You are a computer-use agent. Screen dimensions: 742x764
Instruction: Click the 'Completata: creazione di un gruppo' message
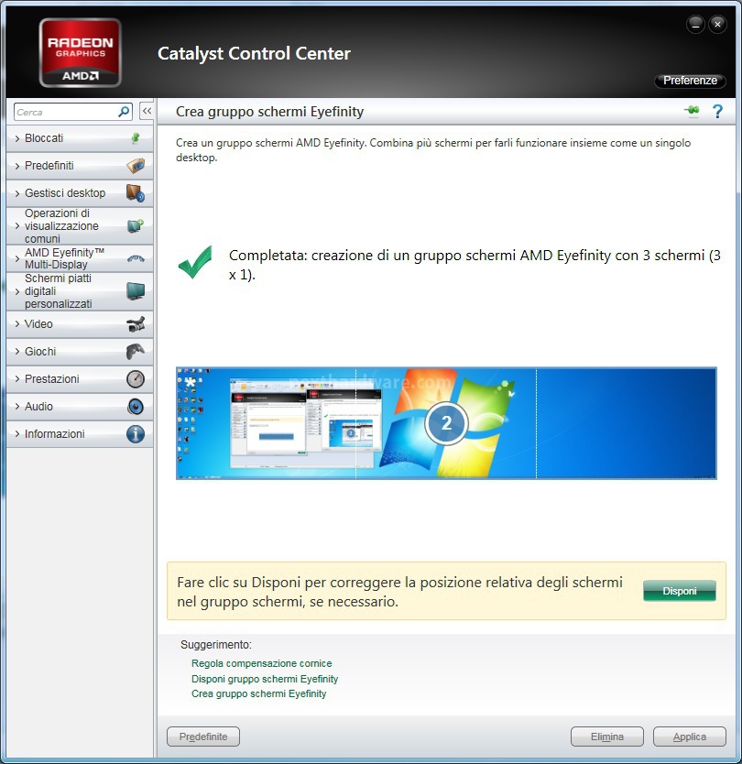[x=475, y=265]
